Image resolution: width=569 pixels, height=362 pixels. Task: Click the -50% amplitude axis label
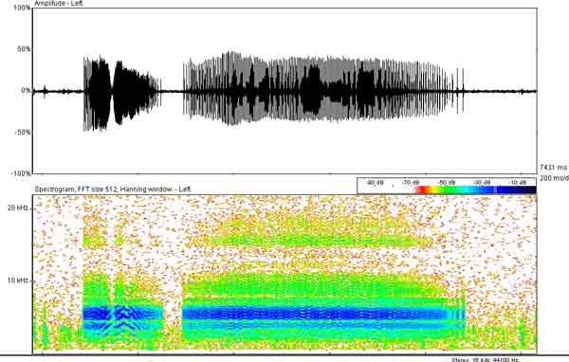pyautogui.click(x=23, y=133)
